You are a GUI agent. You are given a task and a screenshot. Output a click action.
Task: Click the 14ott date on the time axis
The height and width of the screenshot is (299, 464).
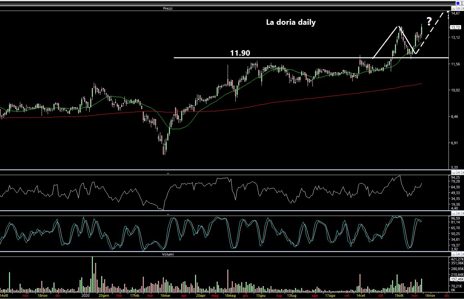4,295
